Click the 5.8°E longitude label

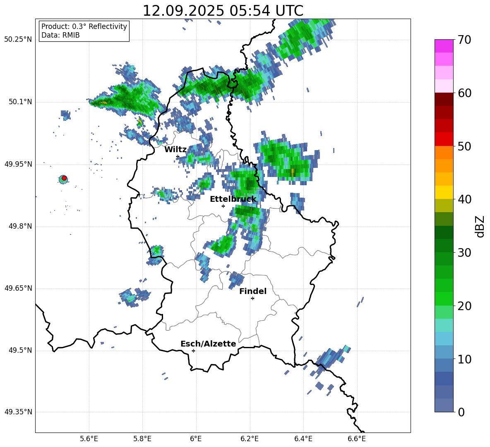pos(142,439)
